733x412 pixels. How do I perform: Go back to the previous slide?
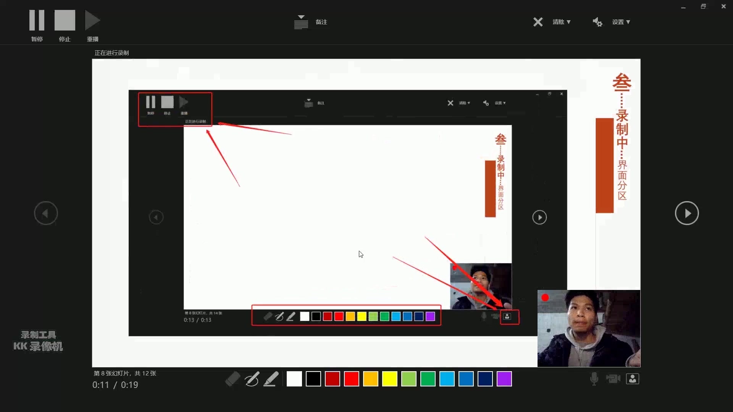(46, 213)
